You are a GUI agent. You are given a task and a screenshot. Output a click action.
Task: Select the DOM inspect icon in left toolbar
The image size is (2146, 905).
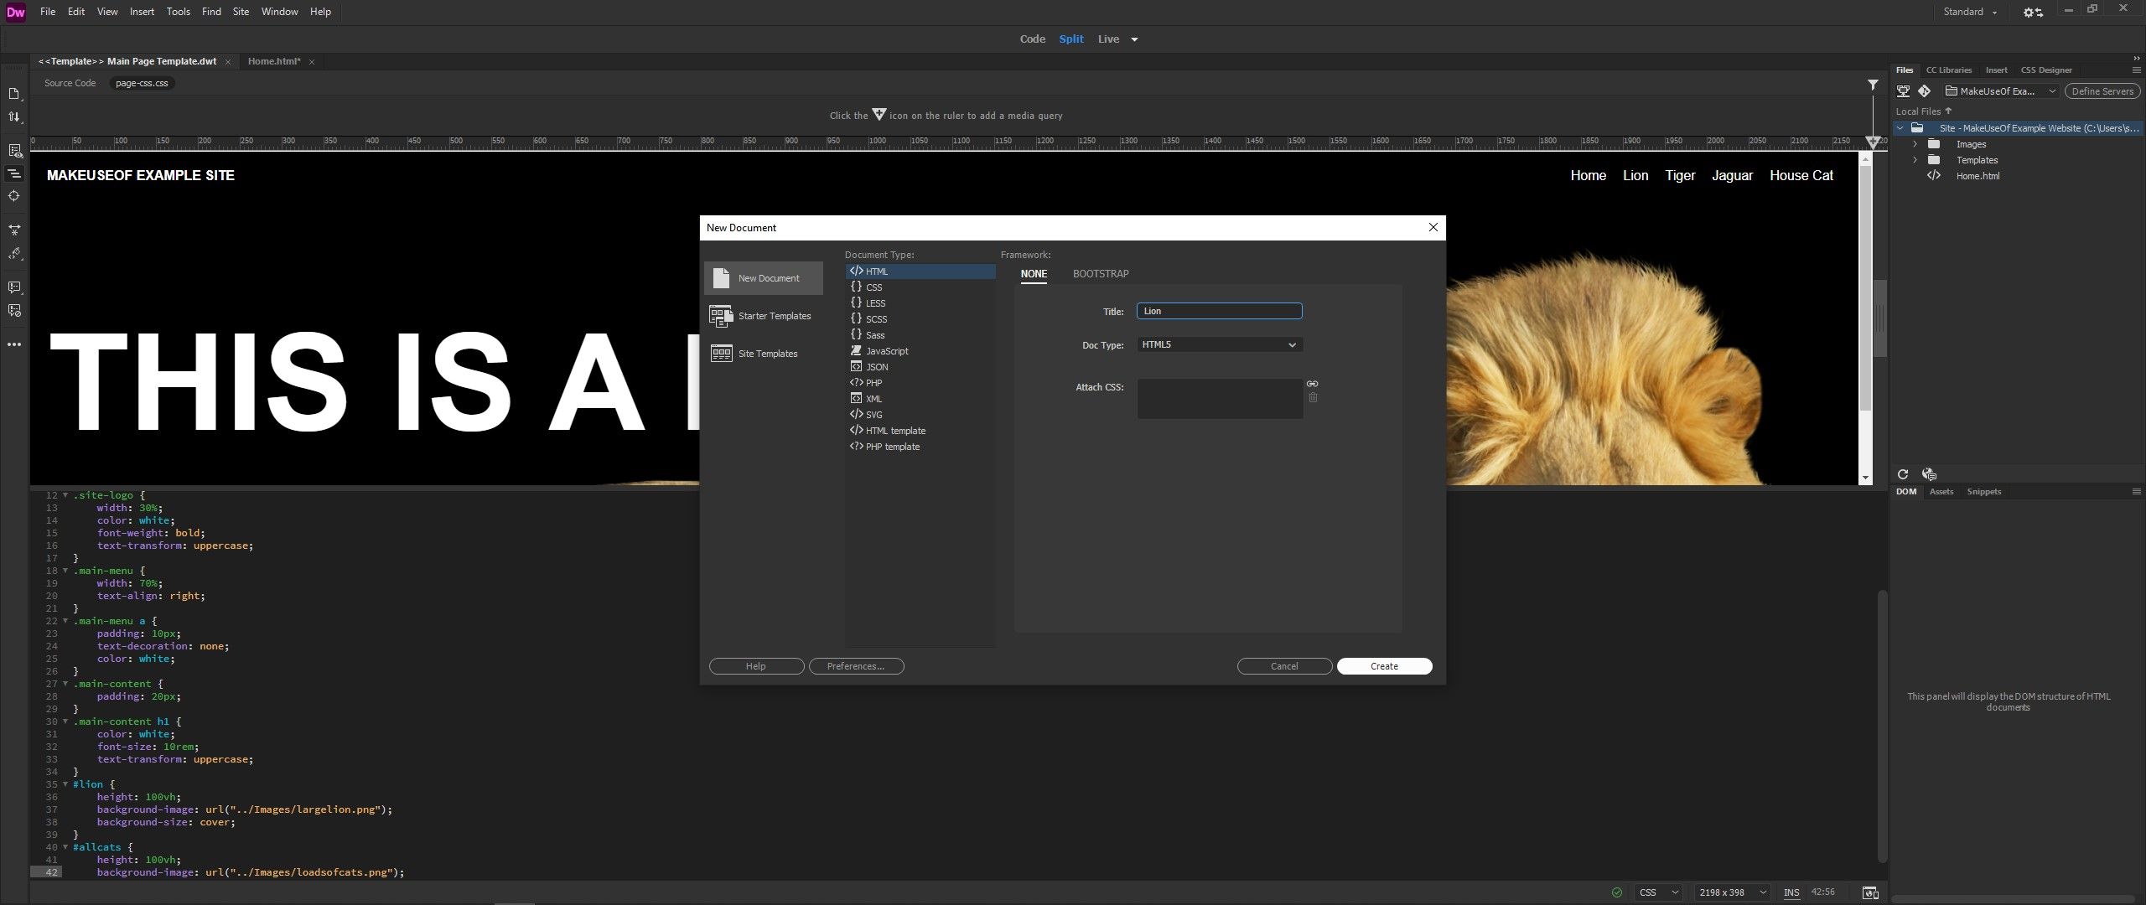(14, 195)
